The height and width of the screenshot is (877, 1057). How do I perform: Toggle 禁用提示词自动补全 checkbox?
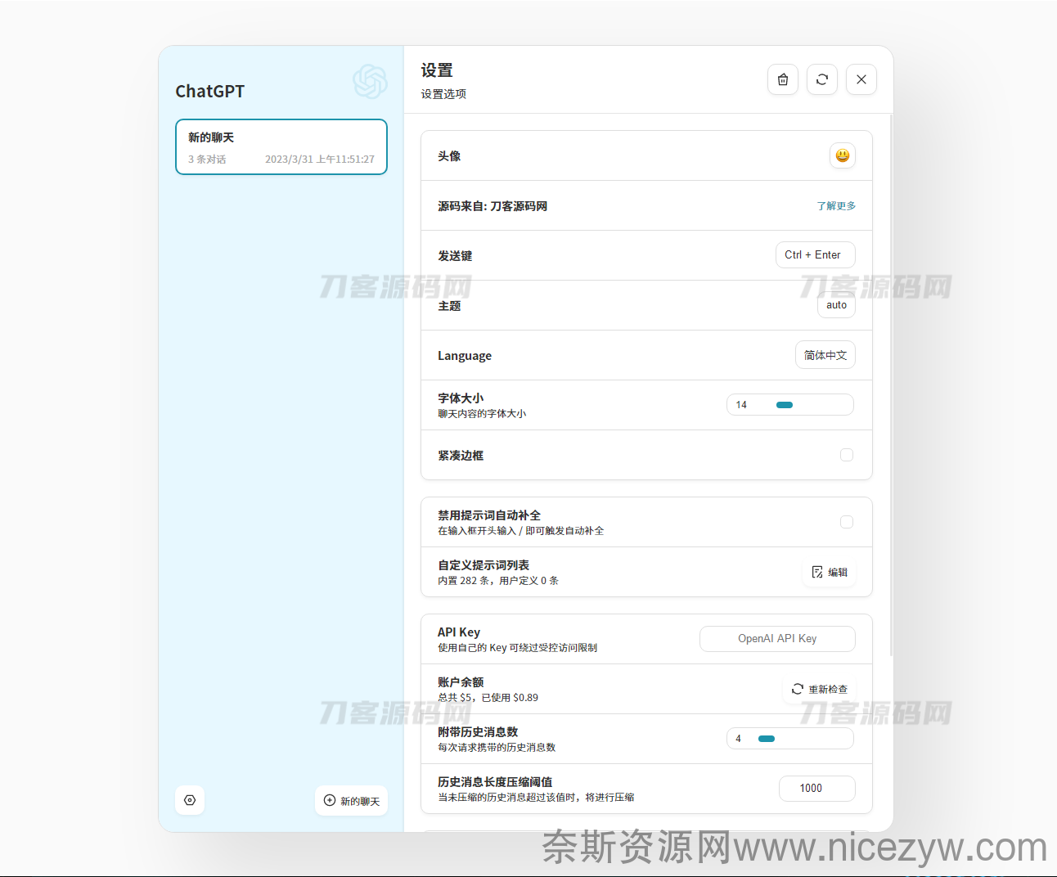(847, 522)
